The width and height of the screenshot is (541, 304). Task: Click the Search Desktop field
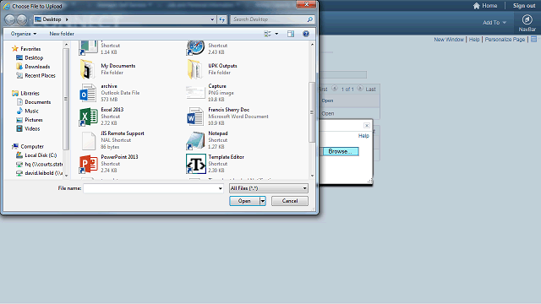point(269,19)
